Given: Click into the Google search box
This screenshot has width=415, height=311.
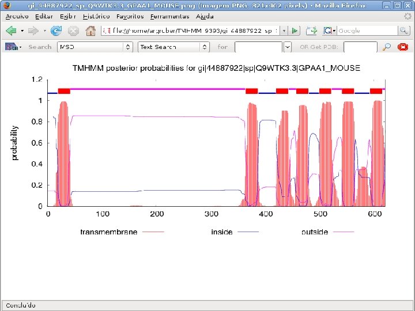Looking at the screenshot, I should pos(367,31).
